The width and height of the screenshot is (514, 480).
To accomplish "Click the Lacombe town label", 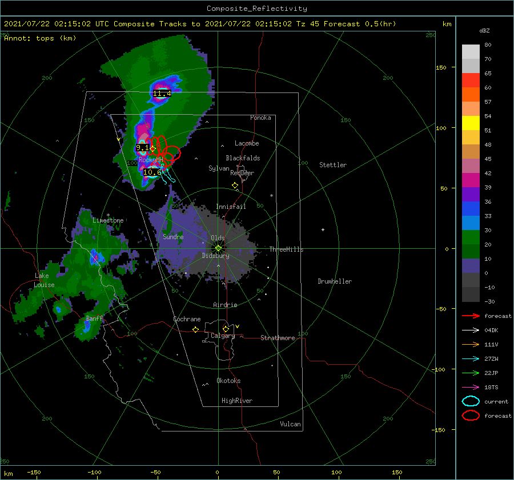I will [247, 143].
